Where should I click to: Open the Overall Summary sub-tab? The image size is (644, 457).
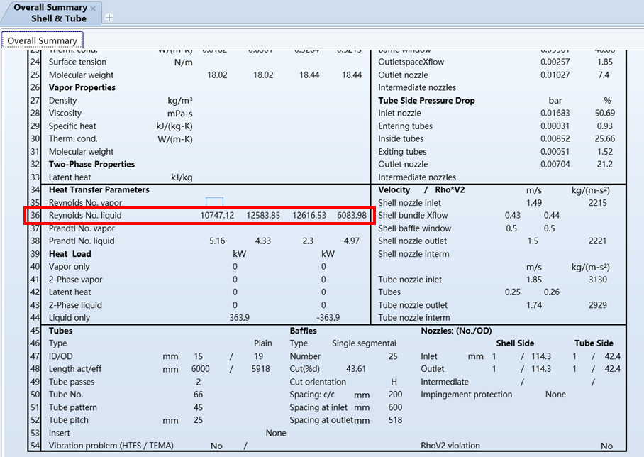43,40
